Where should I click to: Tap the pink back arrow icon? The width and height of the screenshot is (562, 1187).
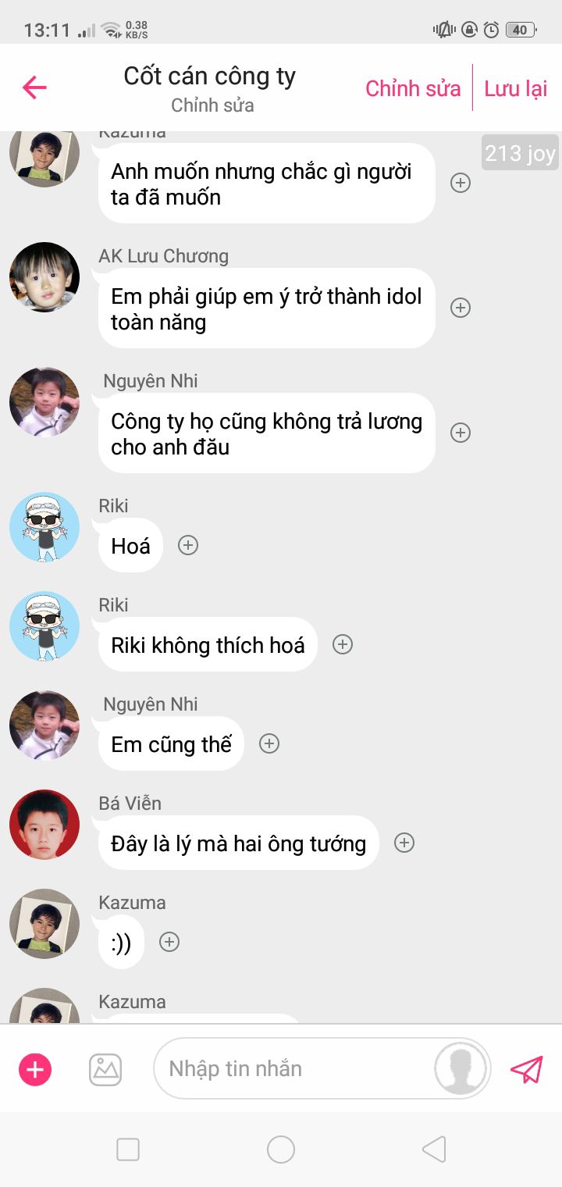pyautogui.click(x=35, y=87)
